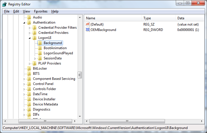Click the Audio folder icon
The width and height of the screenshot is (207, 133).
(29, 17)
